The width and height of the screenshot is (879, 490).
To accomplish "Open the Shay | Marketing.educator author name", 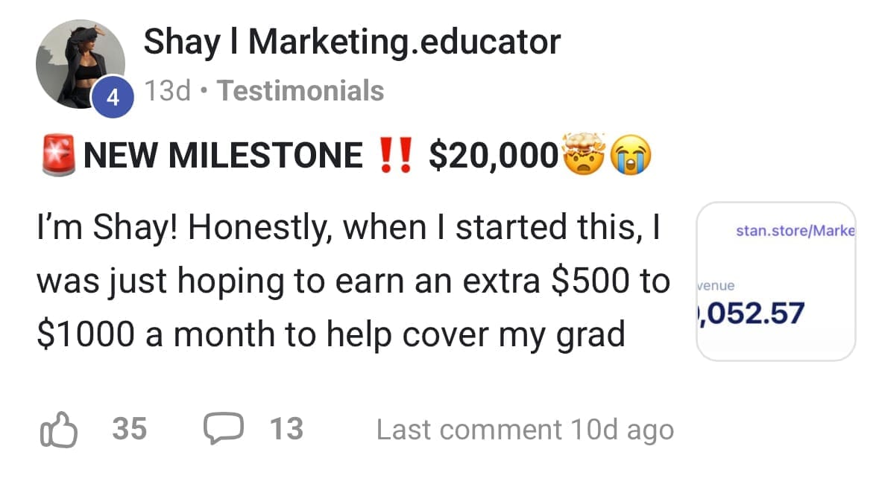I will tap(351, 42).
